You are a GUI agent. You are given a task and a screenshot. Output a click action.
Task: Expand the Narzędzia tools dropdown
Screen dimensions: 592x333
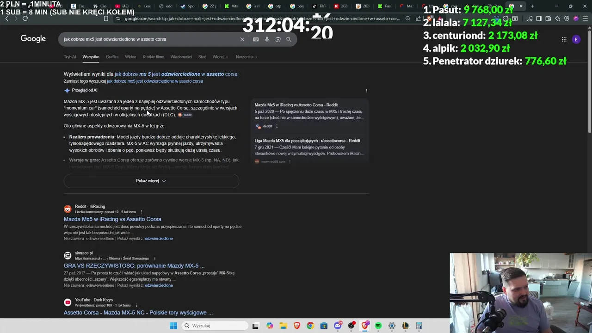coord(247,57)
